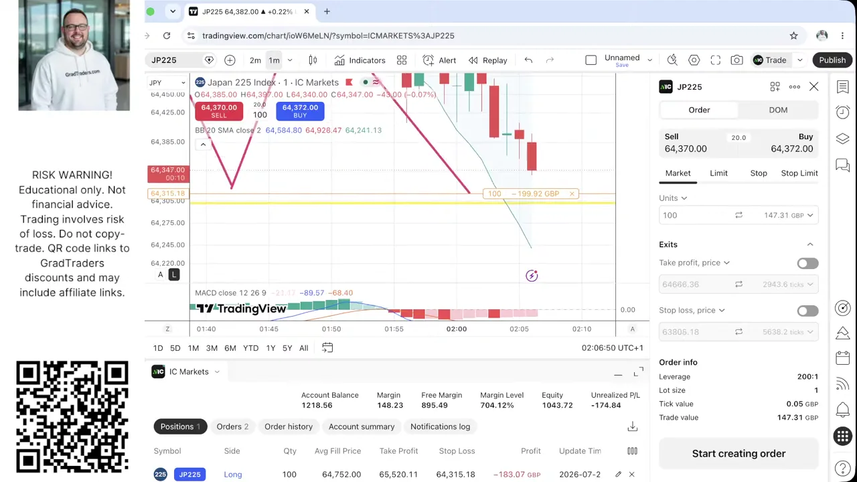Click the Units quantity input field

(694, 216)
